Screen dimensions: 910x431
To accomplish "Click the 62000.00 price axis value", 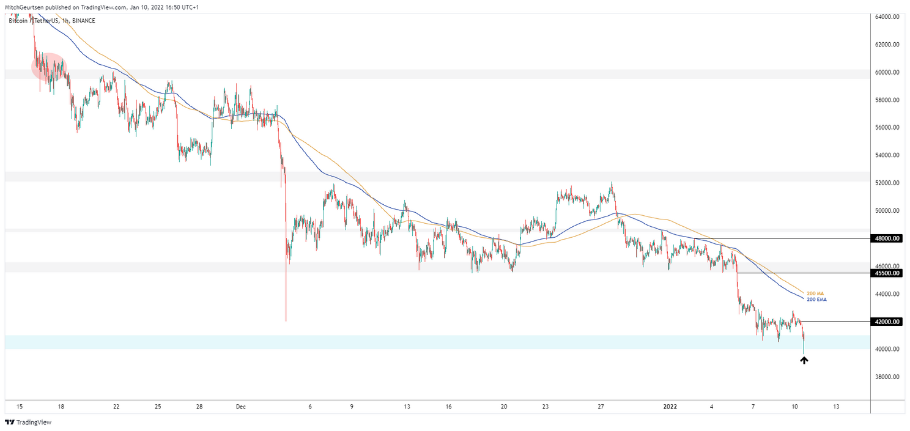I will [x=887, y=45].
